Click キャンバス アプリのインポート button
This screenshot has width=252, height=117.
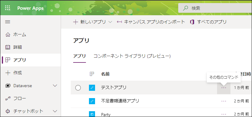coord(151,22)
